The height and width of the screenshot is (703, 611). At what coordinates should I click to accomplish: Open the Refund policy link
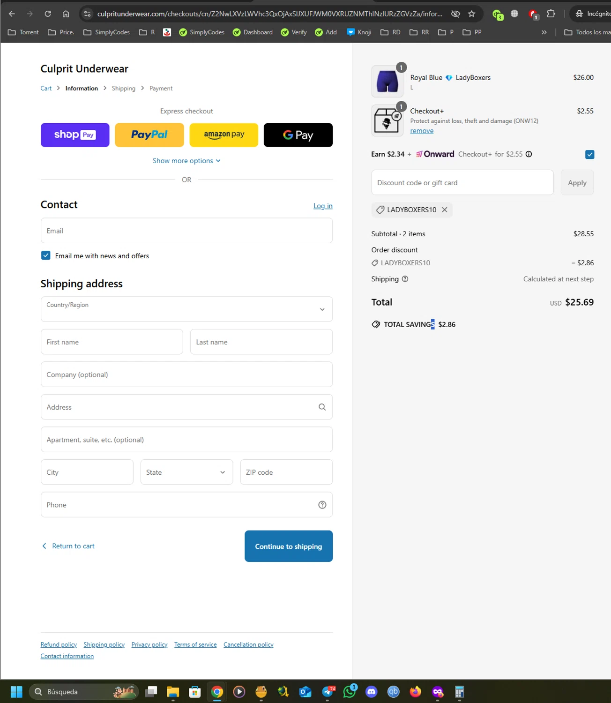[59, 645]
